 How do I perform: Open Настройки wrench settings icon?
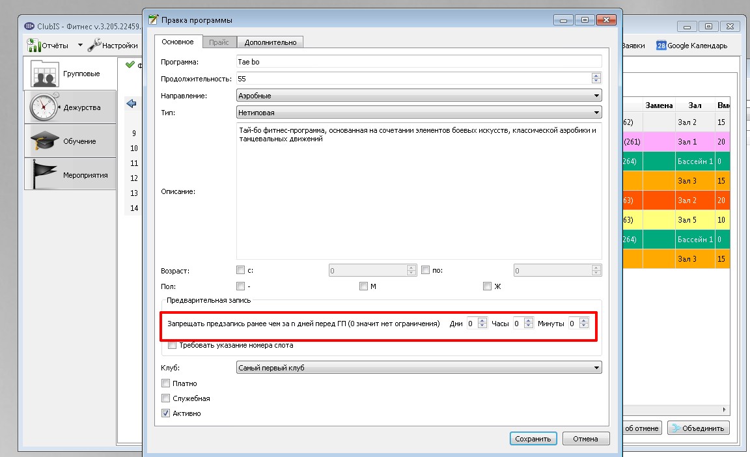(94, 45)
